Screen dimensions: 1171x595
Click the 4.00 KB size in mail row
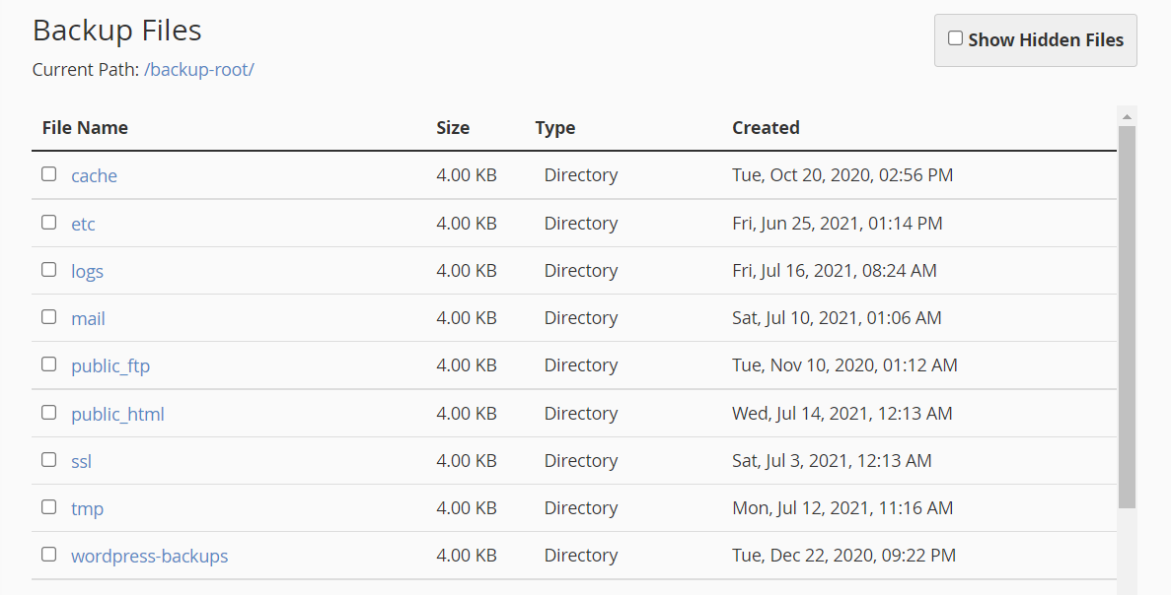click(x=467, y=317)
